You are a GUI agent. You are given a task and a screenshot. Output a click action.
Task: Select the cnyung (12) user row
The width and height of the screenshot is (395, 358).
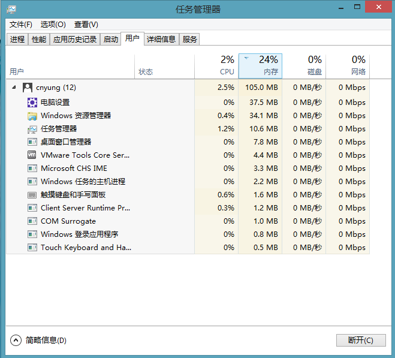pyautogui.click(x=188, y=88)
